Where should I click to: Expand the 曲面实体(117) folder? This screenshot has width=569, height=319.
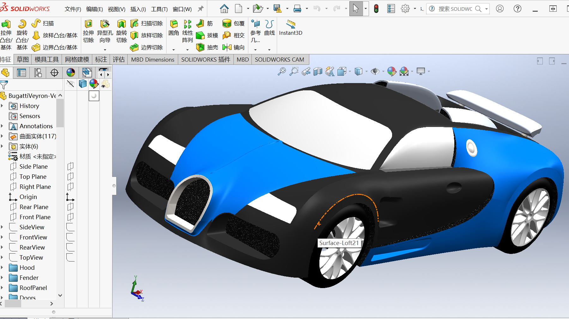[2, 136]
